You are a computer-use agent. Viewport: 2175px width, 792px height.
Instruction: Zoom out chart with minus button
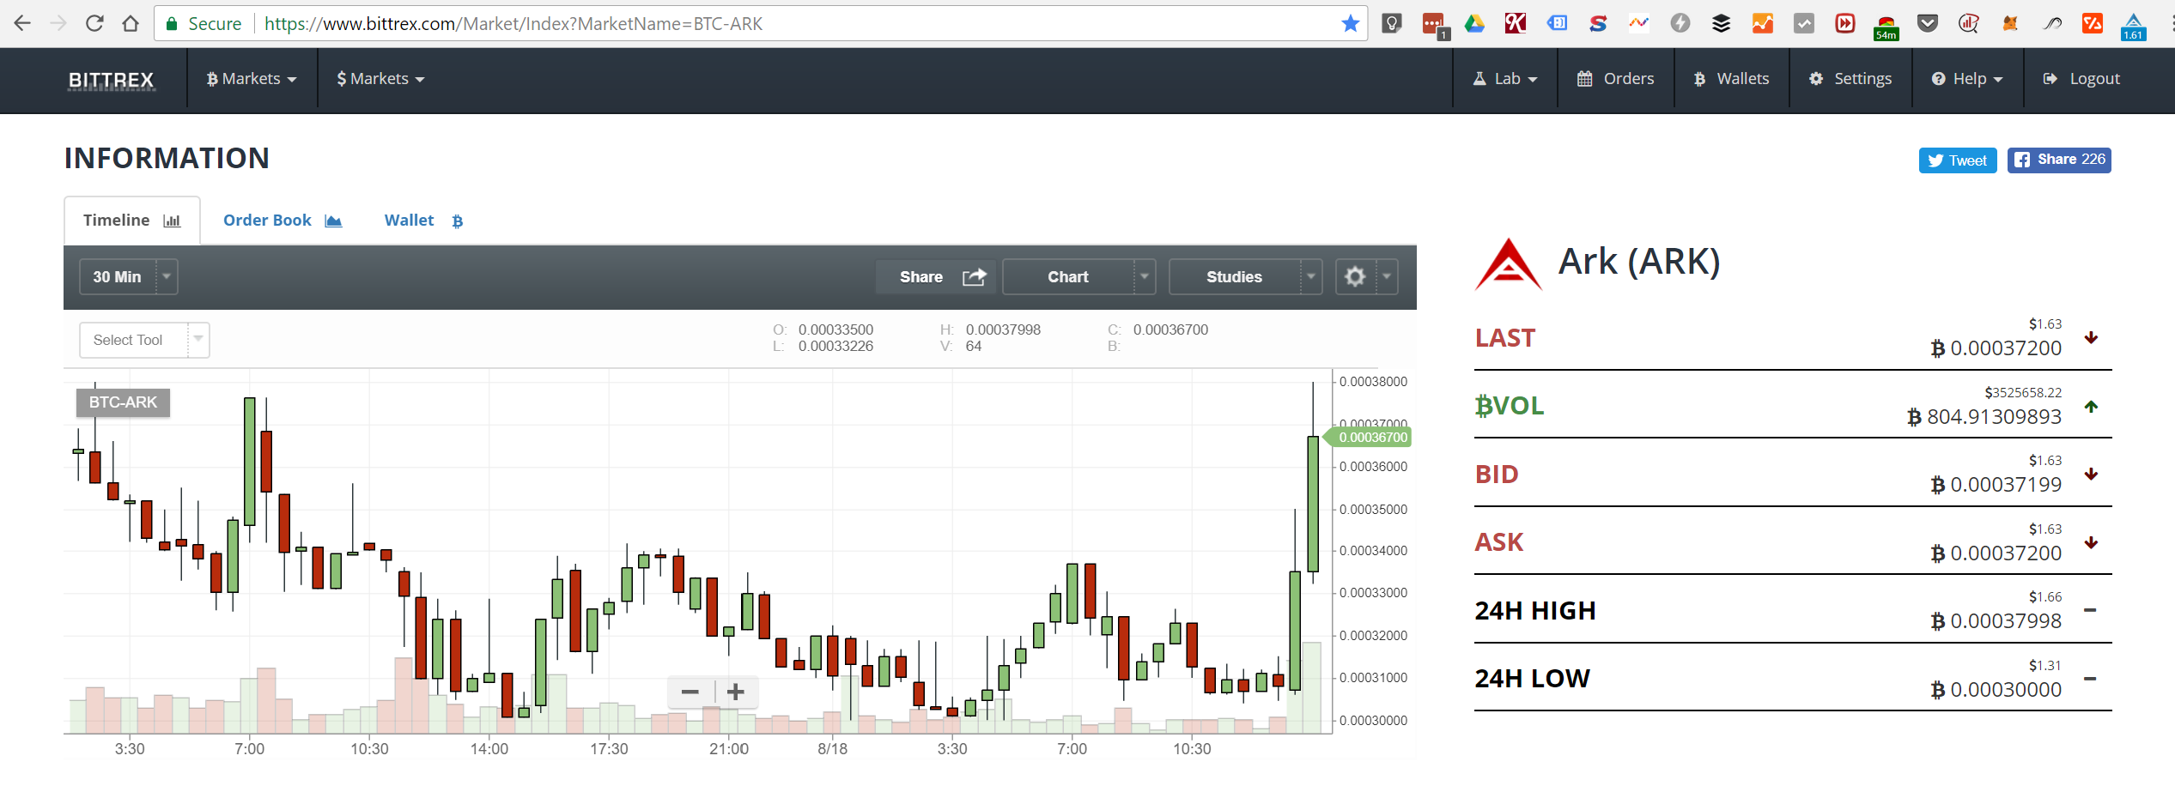click(690, 692)
